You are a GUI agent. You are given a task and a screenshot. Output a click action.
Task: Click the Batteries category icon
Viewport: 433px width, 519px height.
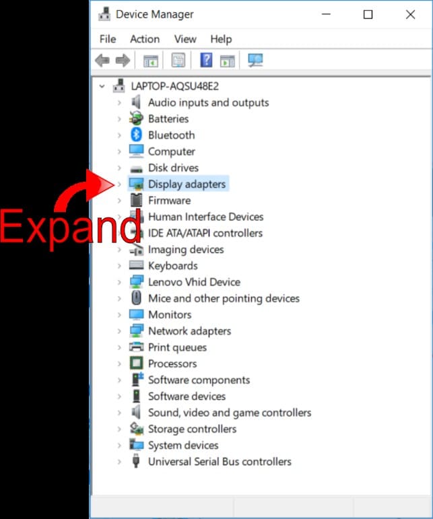(137, 118)
